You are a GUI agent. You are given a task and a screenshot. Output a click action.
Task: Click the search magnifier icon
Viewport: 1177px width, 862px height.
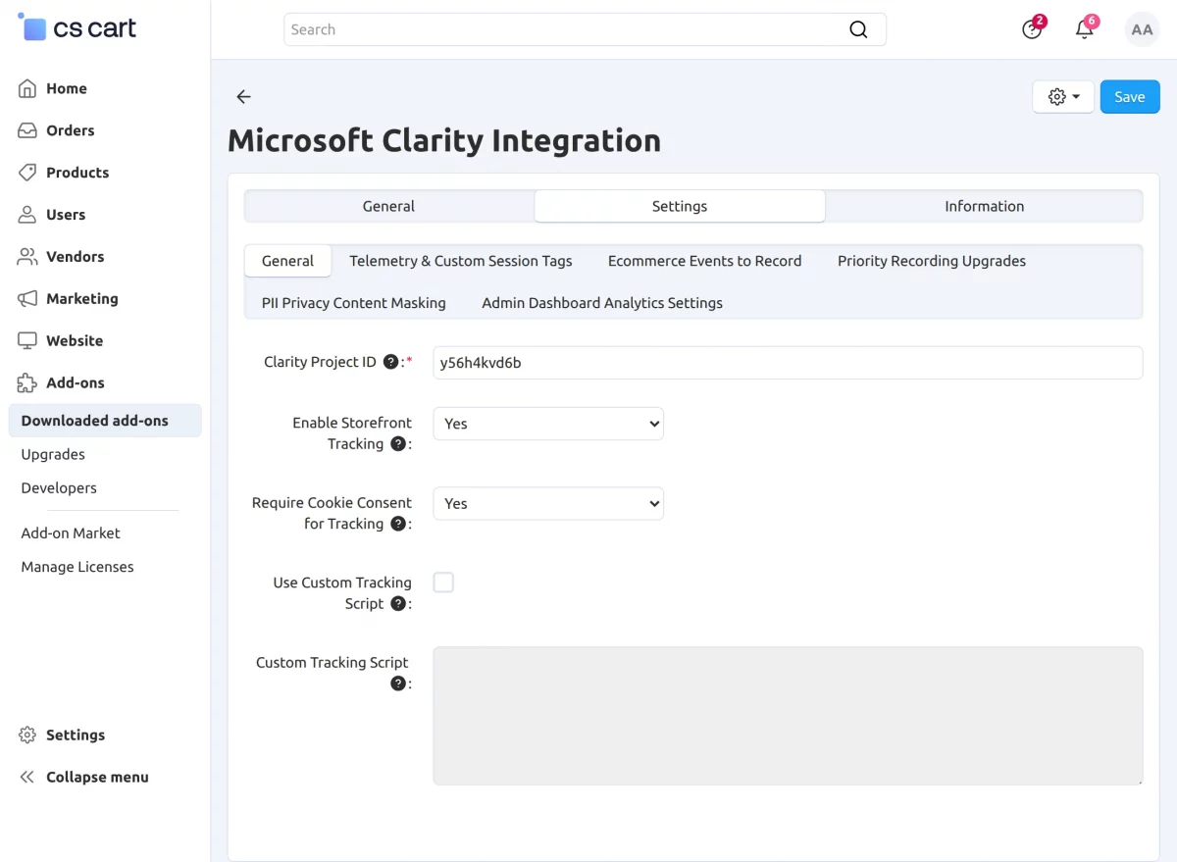(x=858, y=29)
